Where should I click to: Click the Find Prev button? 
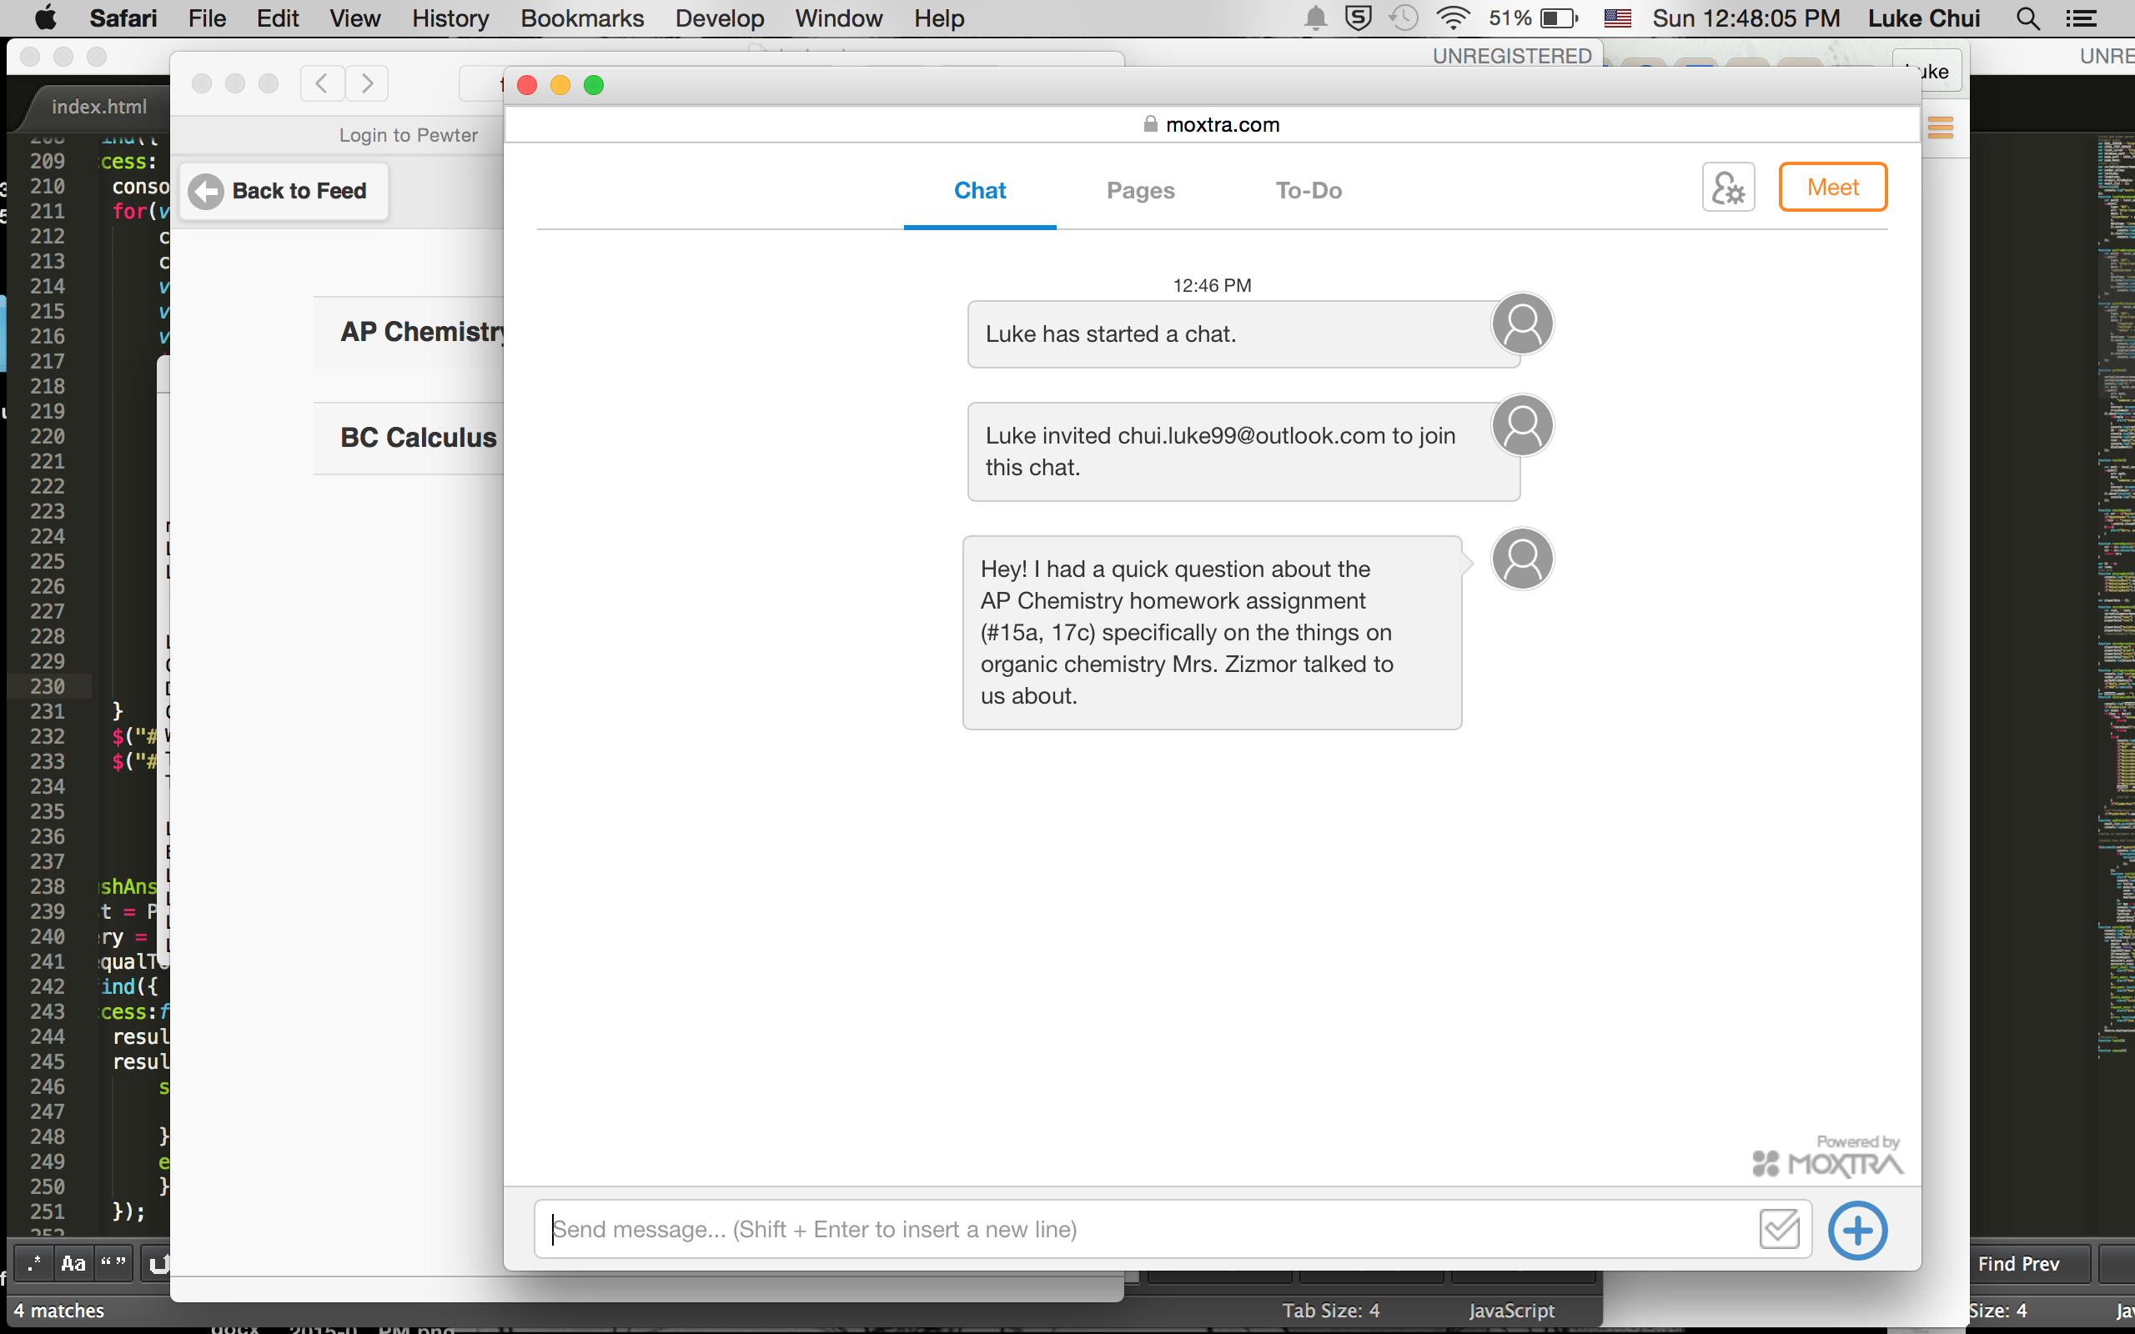click(2018, 1263)
